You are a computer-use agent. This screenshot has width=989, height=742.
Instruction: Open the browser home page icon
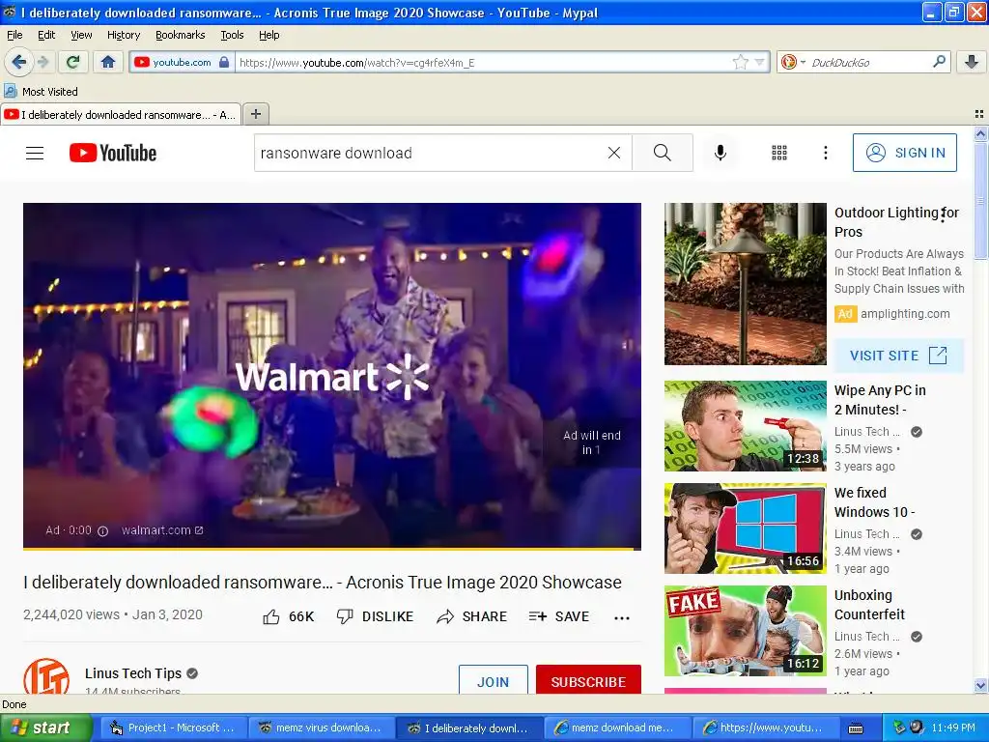[108, 62]
